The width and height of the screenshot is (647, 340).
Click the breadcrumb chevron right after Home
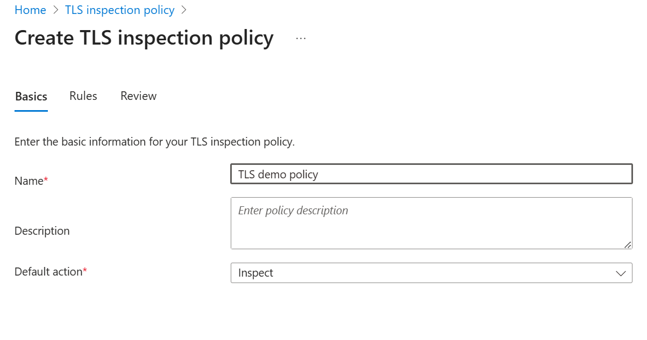[55, 10]
